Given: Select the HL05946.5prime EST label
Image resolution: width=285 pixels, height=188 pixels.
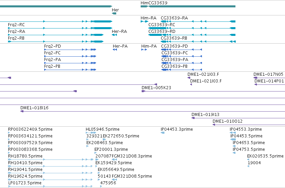Looking at the screenshot, I should (x=102, y=129).
